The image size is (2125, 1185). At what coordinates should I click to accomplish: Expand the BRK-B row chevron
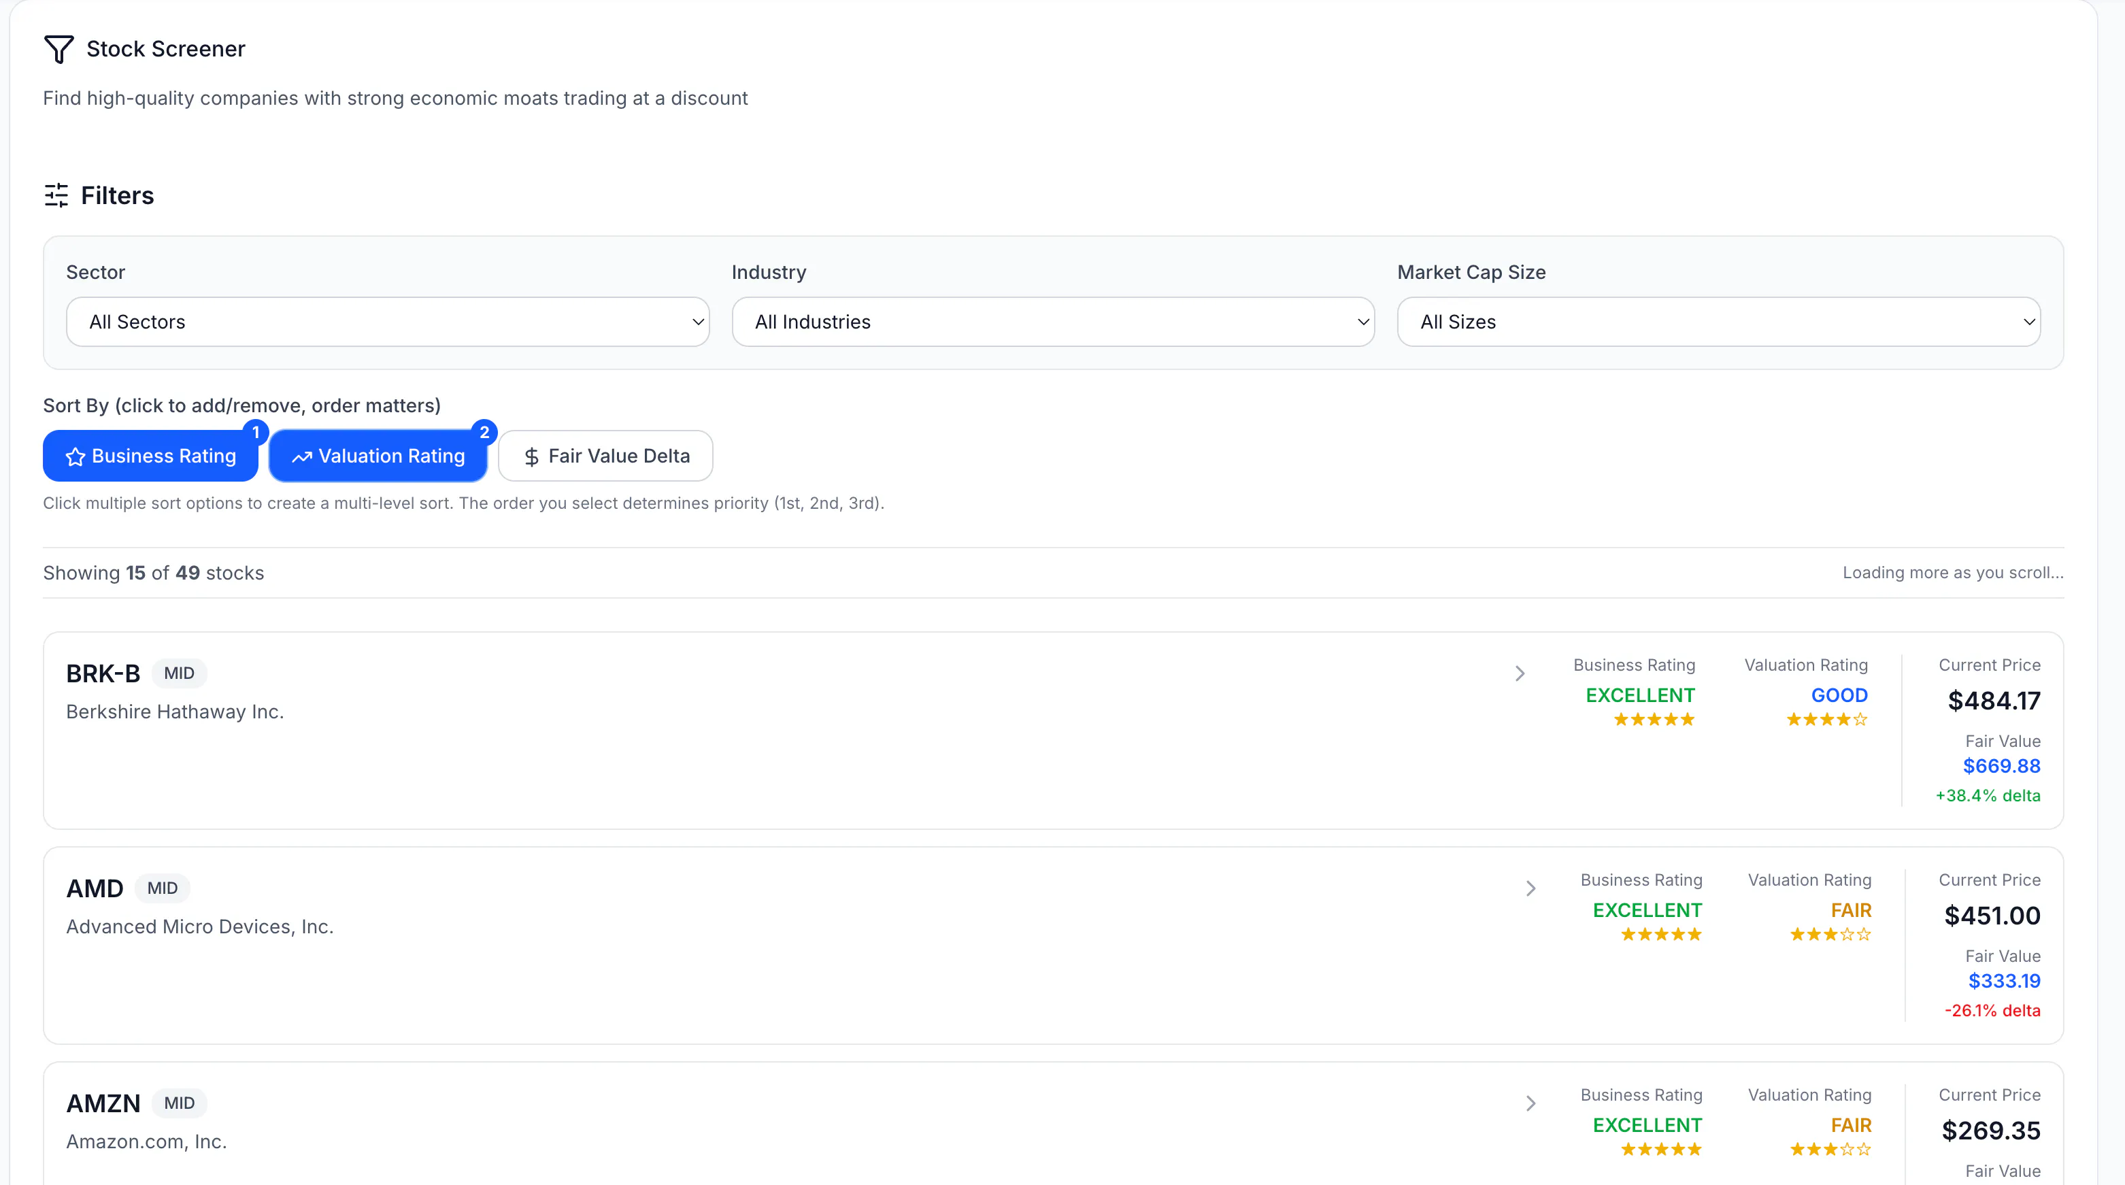point(1520,673)
